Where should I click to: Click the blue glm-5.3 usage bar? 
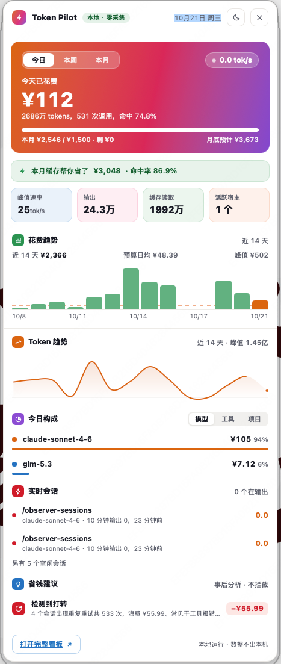[x=20, y=473]
